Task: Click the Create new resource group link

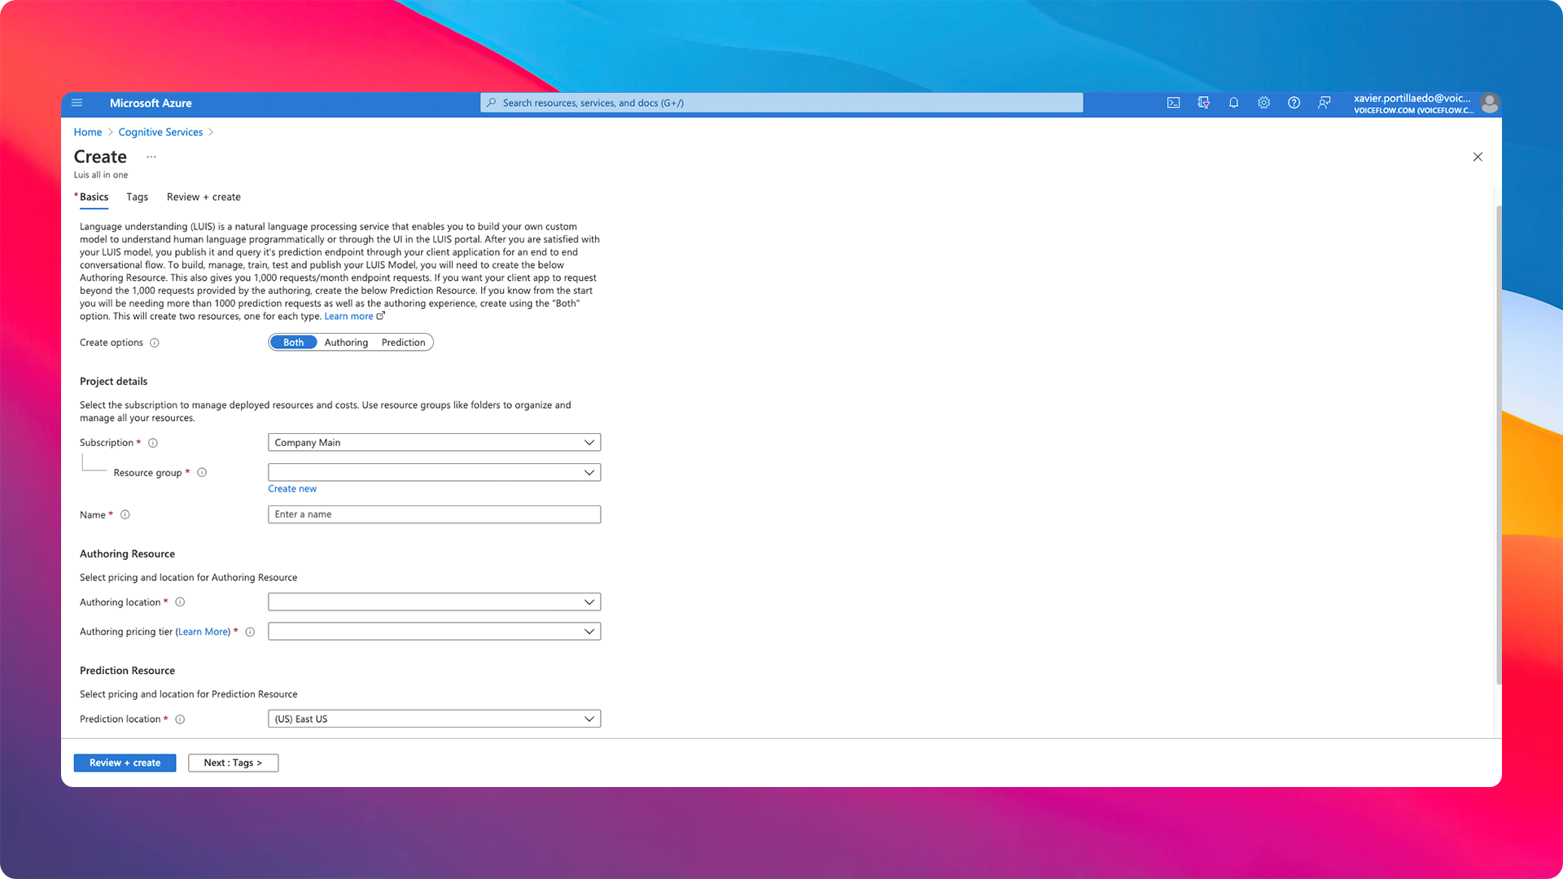Action: [x=292, y=488]
